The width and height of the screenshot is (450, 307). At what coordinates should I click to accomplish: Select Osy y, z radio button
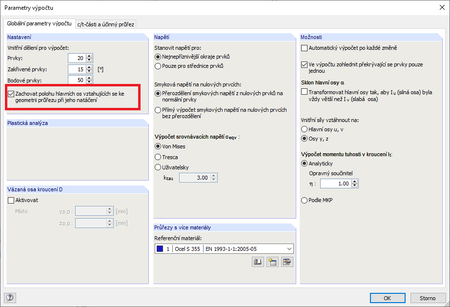[x=304, y=139]
